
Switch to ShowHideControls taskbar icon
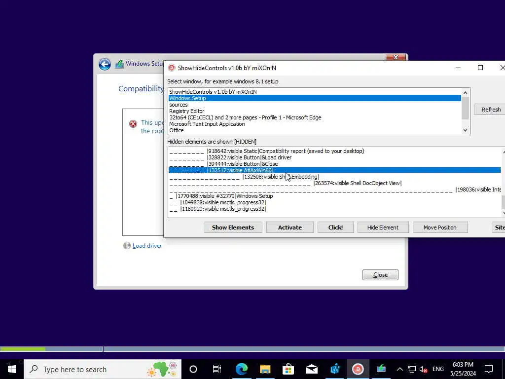[x=358, y=369]
